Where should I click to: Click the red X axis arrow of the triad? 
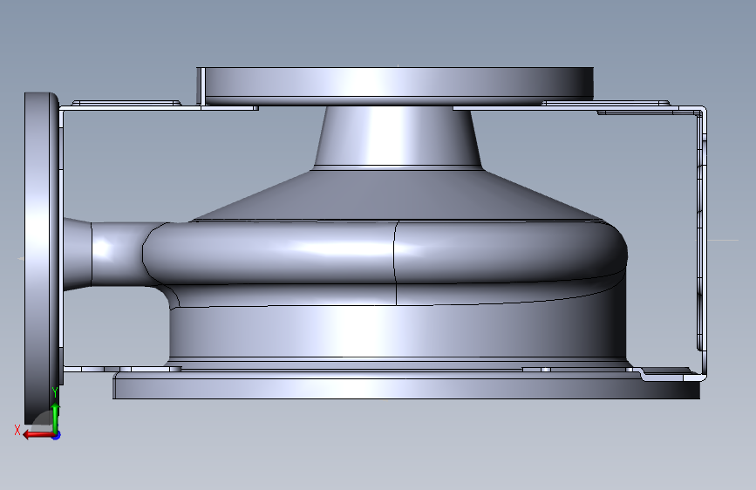37,435
